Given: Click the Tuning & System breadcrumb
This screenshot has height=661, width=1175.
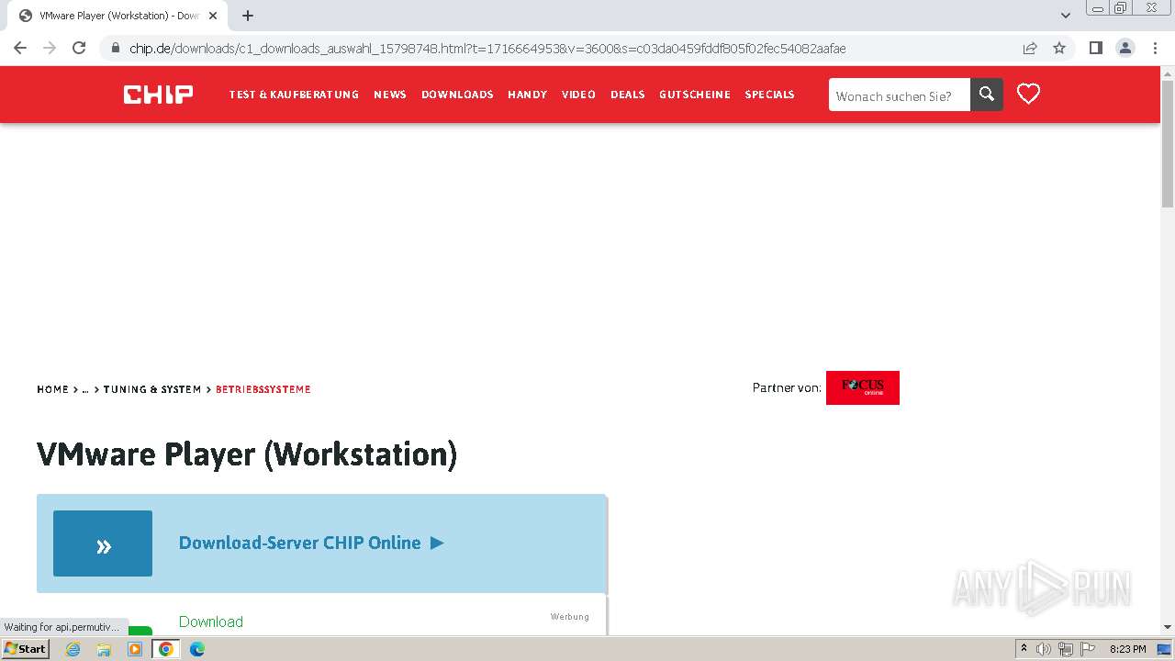Looking at the screenshot, I should [152, 389].
